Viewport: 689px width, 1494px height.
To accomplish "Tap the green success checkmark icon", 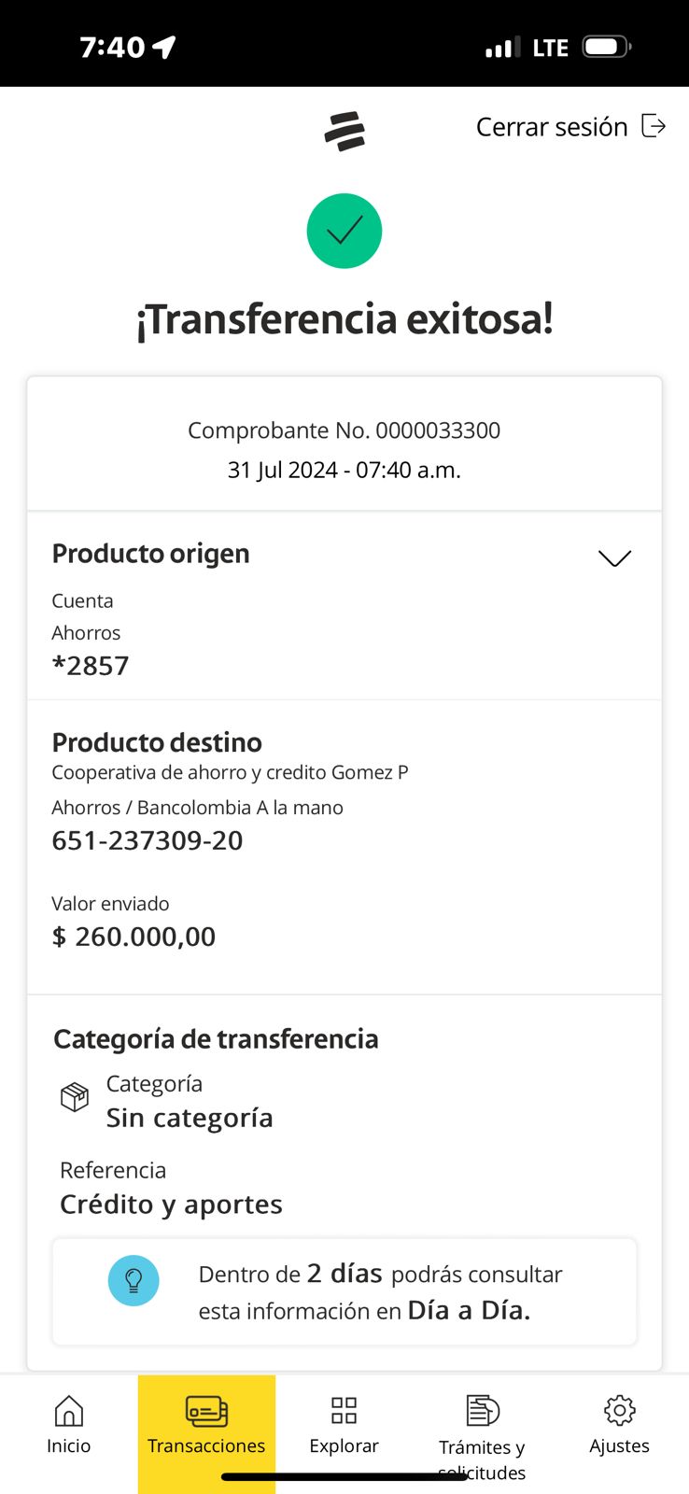I will click(344, 231).
